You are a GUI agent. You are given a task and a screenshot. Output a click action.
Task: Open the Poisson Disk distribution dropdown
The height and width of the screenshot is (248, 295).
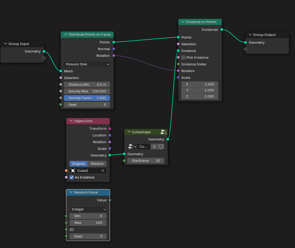(x=87, y=64)
